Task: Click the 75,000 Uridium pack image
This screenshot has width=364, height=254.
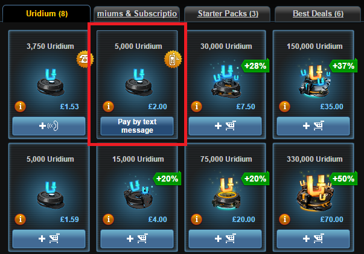Action: pos(226,194)
